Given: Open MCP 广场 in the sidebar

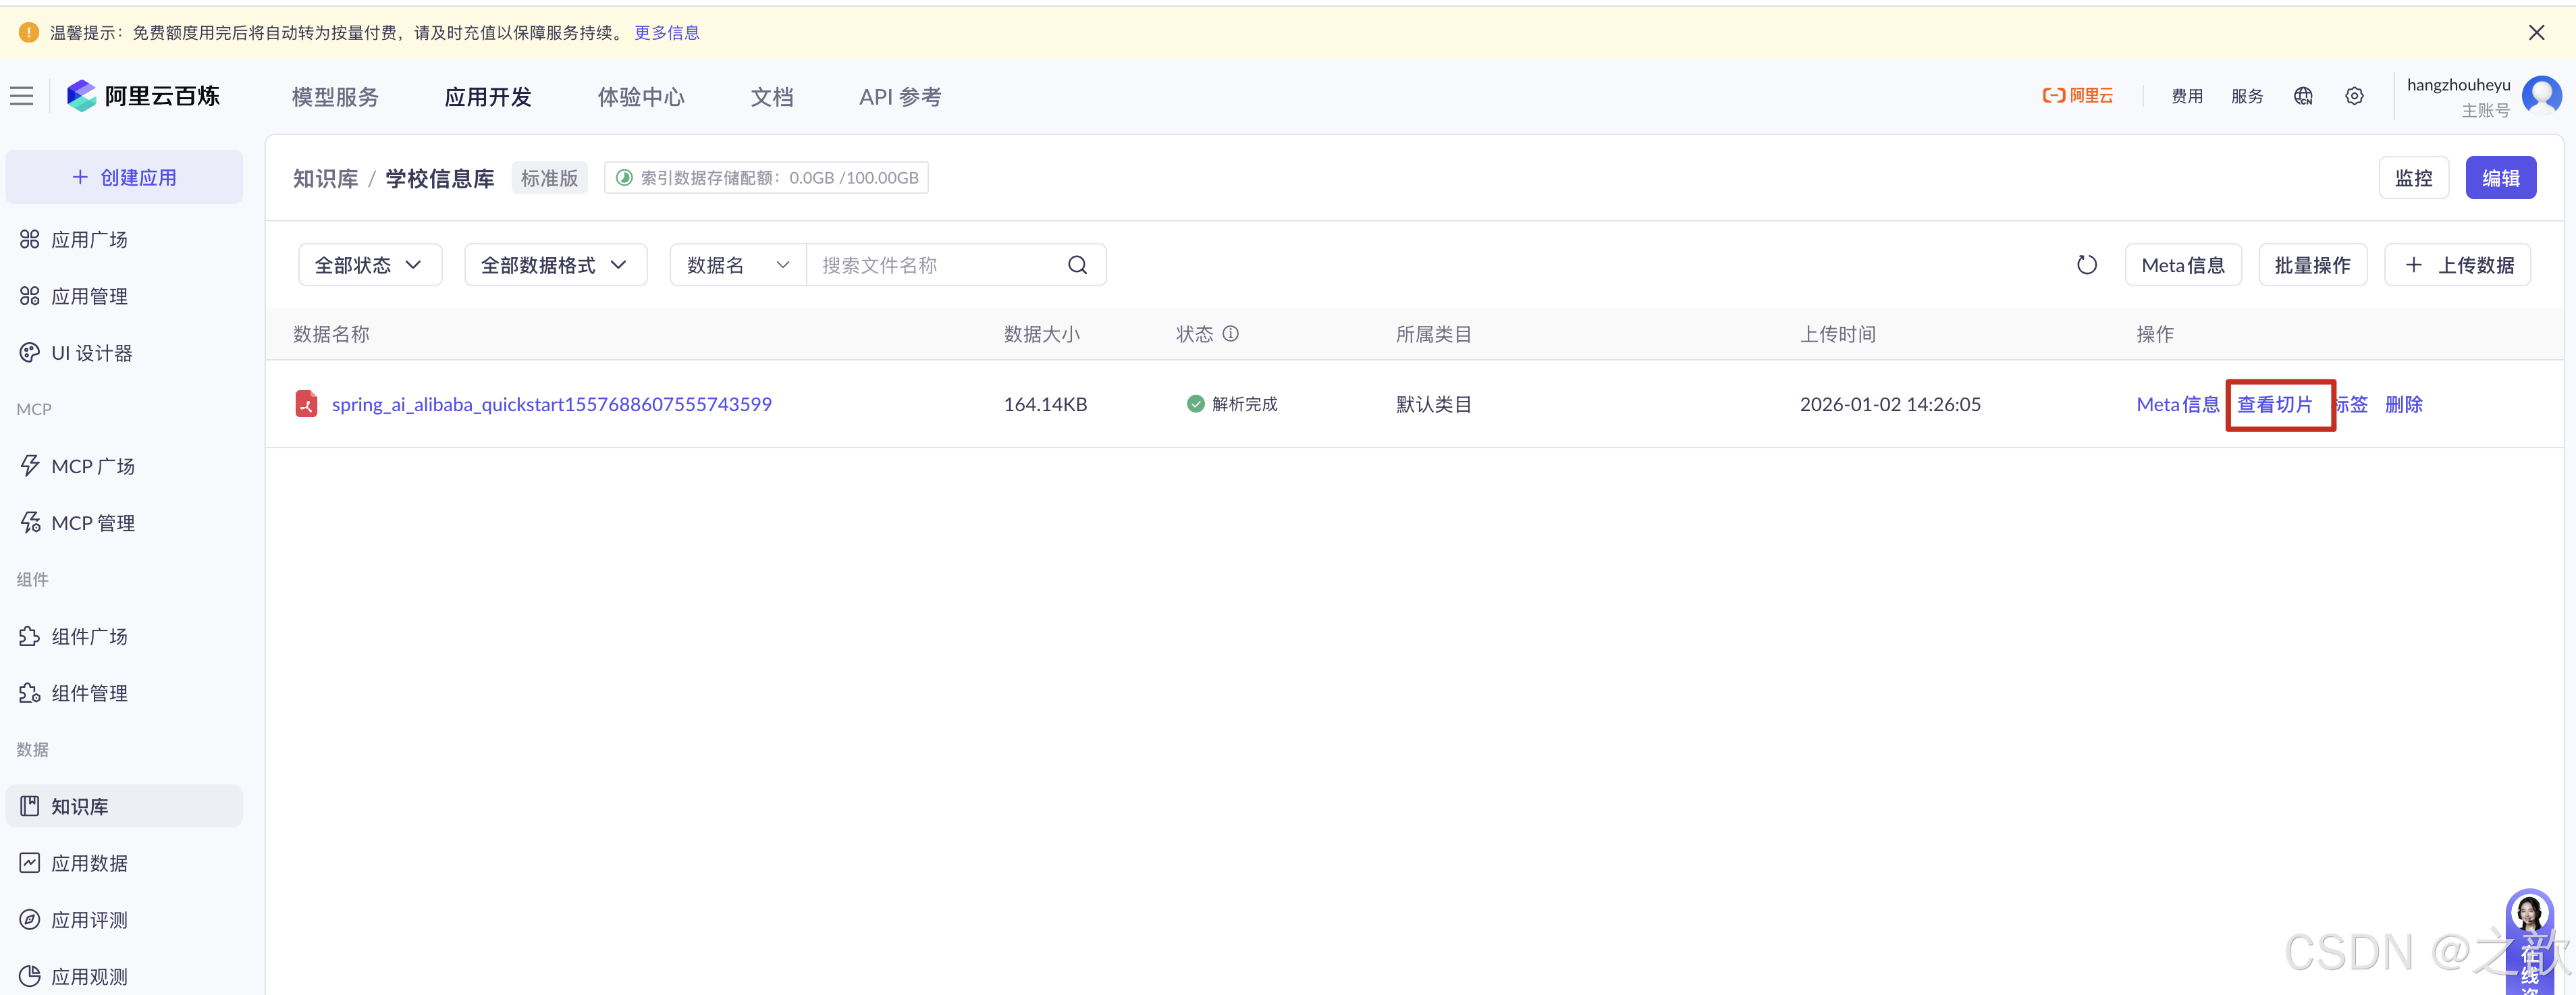Looking at the screenshot, I should point(92,466).
